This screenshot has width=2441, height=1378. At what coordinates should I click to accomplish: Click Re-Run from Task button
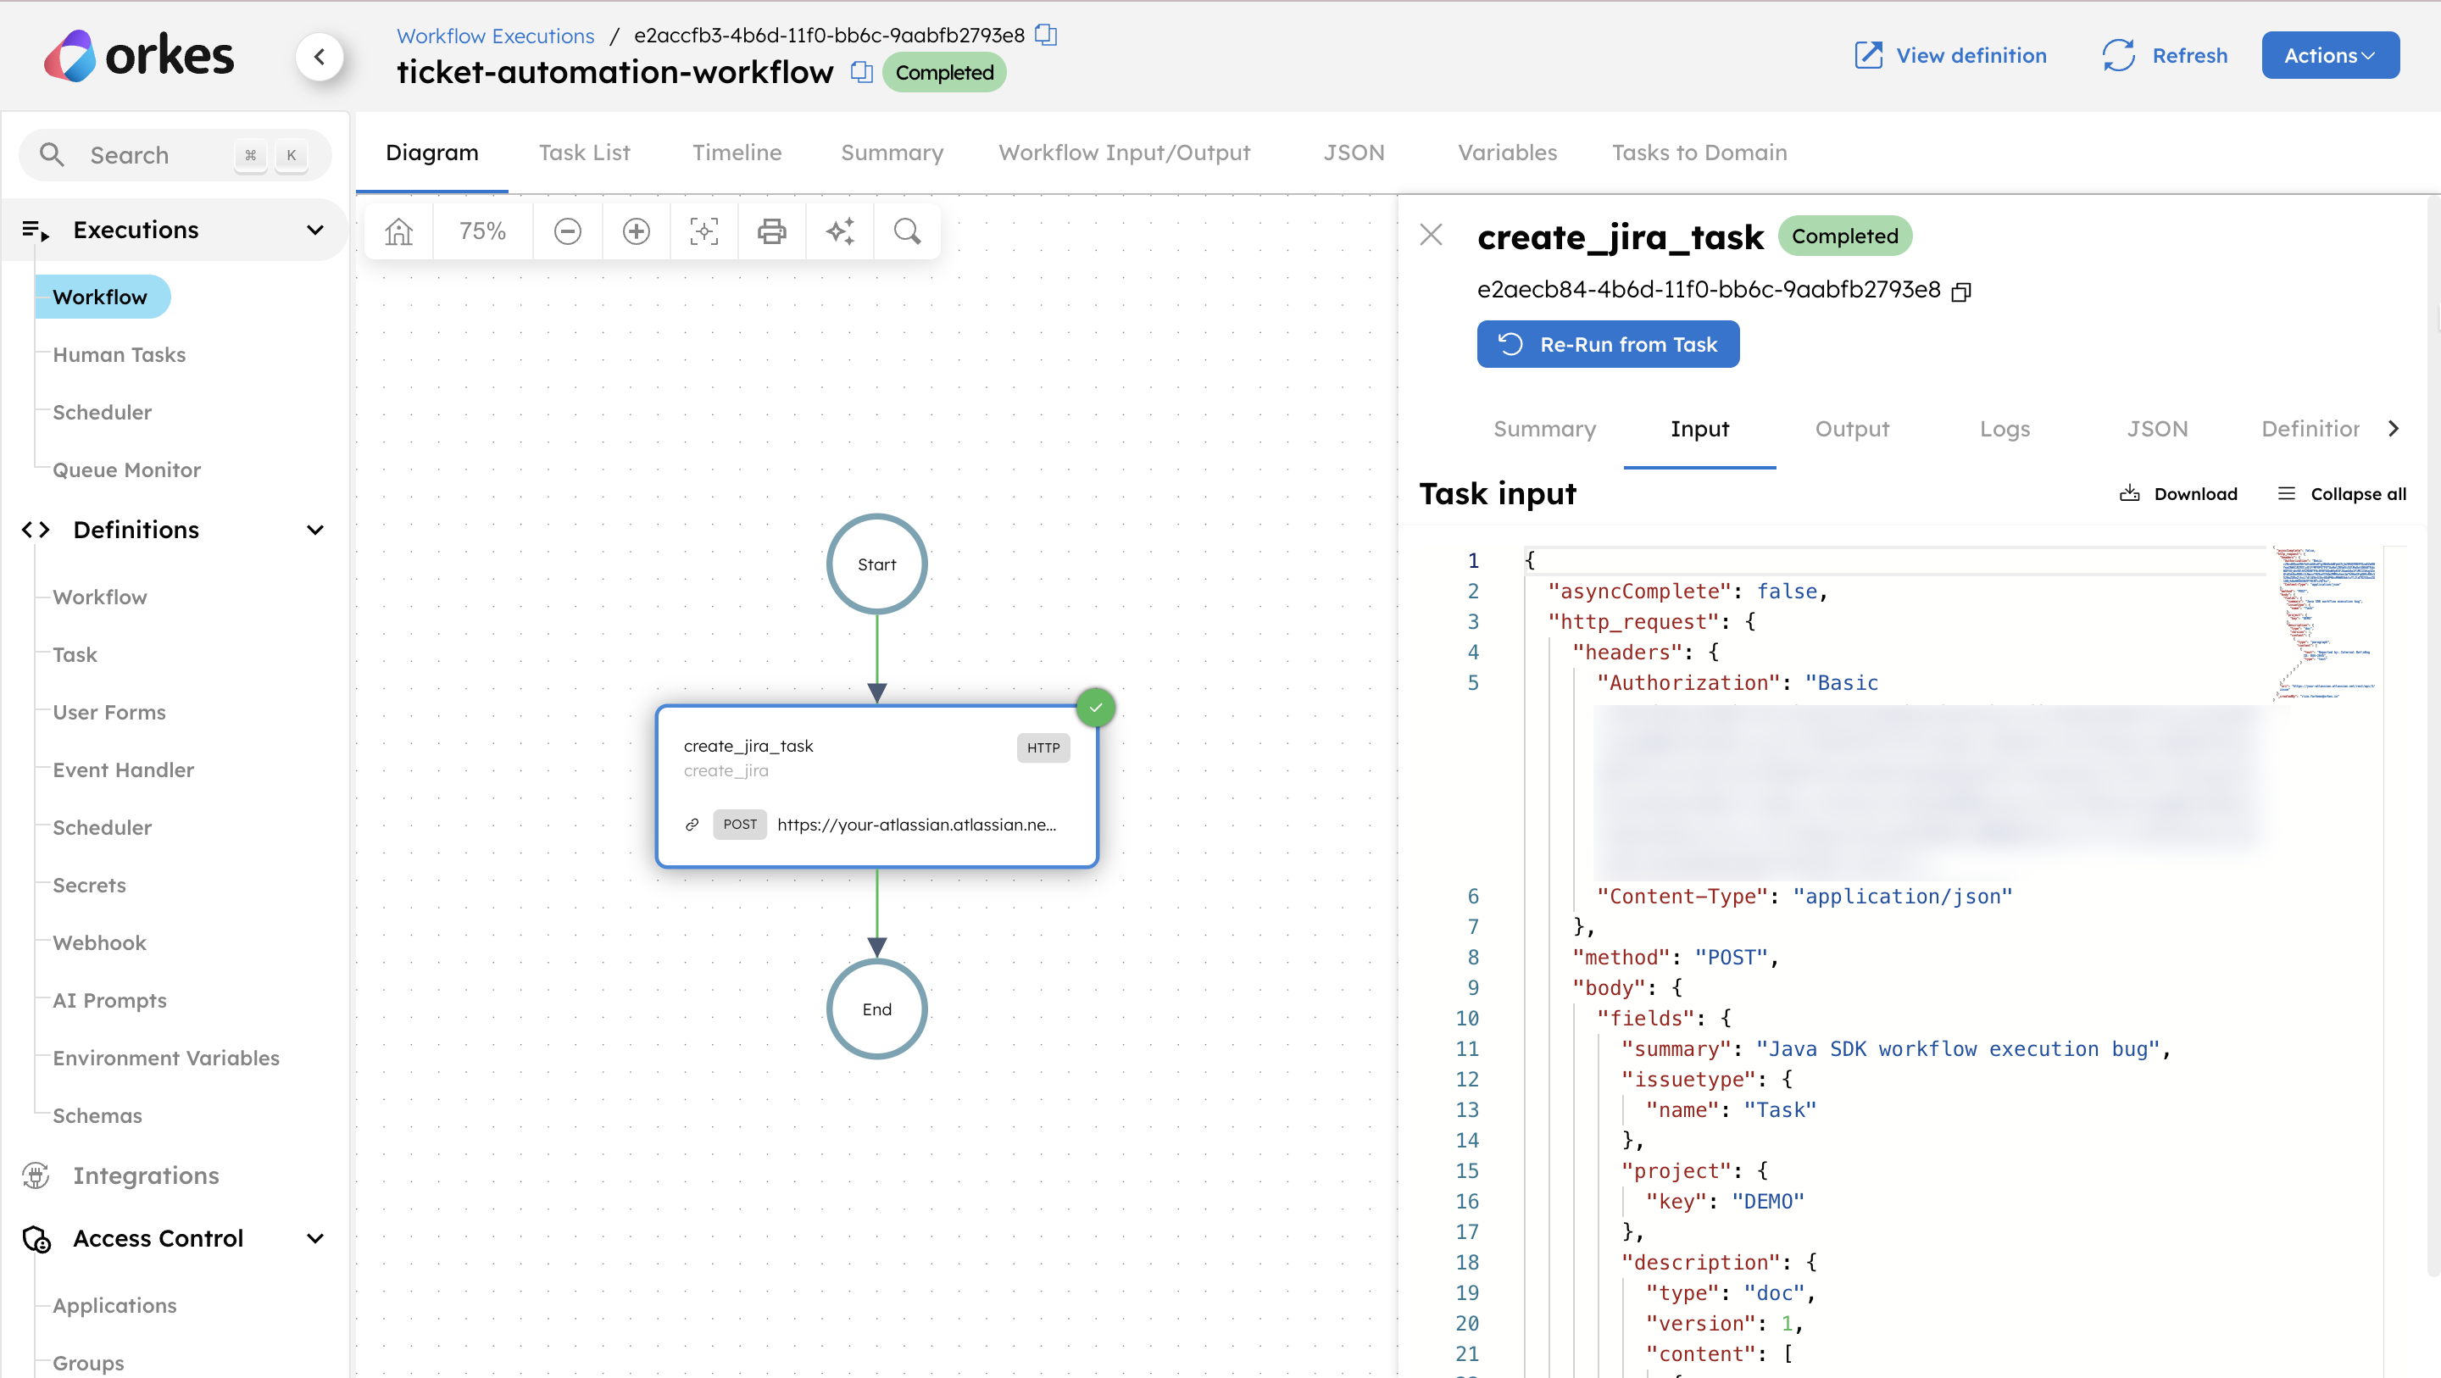1607,344
